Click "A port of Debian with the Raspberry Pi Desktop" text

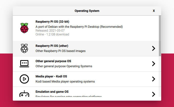(x=67, y=27)
